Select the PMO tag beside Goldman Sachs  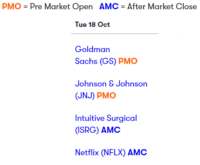pyautogui.click(x=128, y=61)
